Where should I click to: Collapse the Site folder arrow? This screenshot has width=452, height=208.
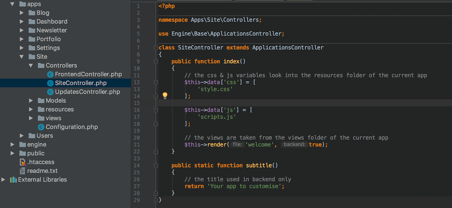(x=21, y=57)
